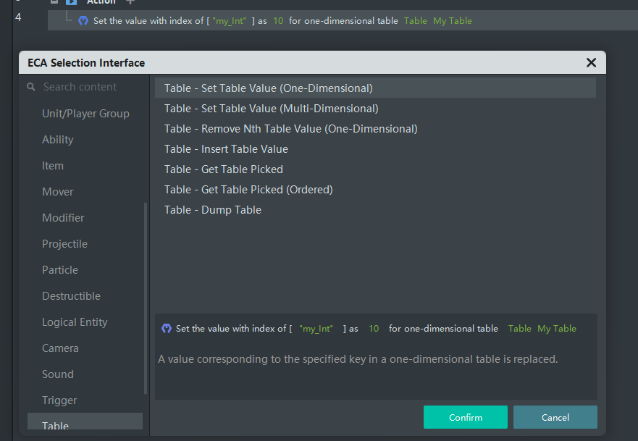Select Unit/Player Group category
Image resolution: width=638 pixels, height=441 pixels.
(85, 114)
